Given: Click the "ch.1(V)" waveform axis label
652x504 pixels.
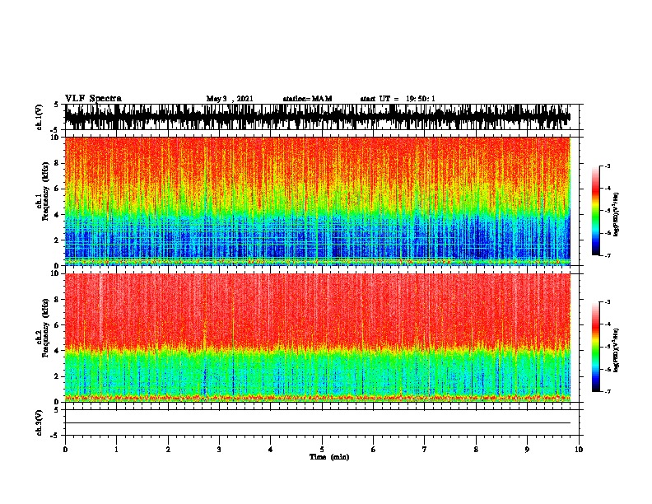Looking at the screenshot, I should (40, 117).
